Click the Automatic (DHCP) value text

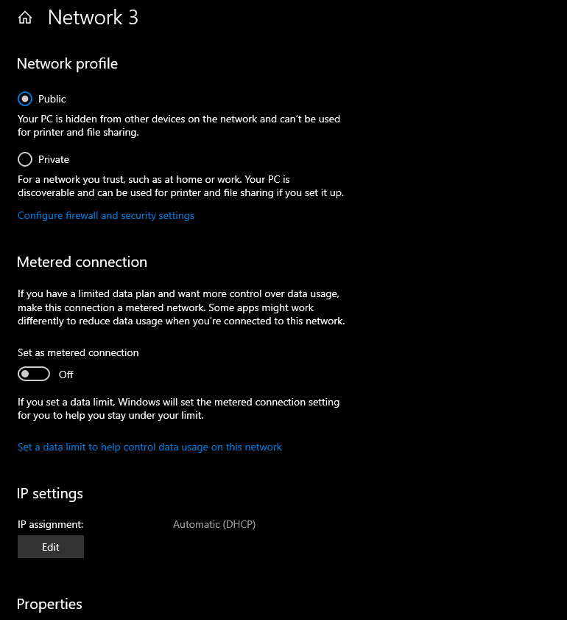coord(214,524)
